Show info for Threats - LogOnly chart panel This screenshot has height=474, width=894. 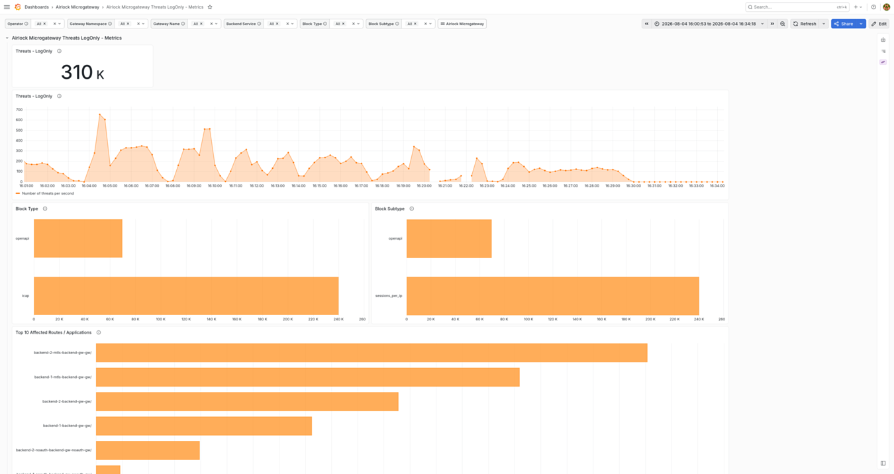[60, 96]
